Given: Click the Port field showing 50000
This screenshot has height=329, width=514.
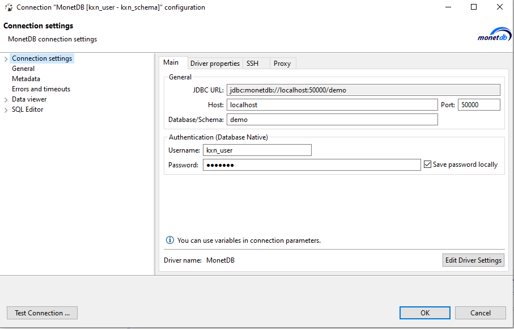Looking at the screenshot, I should click(479, 104).
